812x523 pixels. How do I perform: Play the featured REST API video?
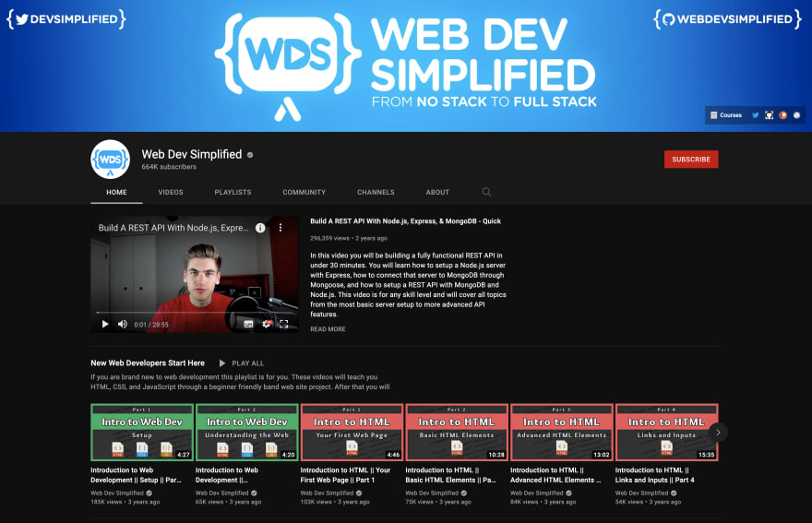(x=105, y=324)
